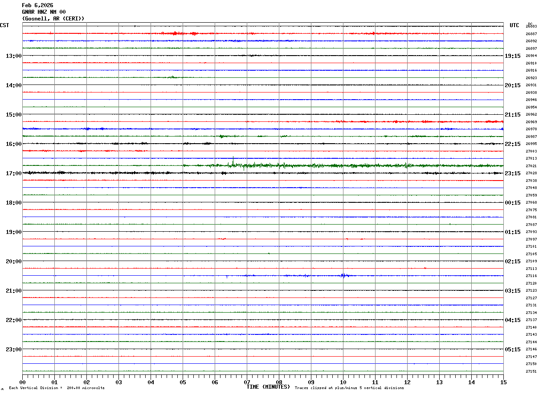Click minute '04' on the time axis
The width and height of the screenshot is (539, 394).
(x=151, y=382)
